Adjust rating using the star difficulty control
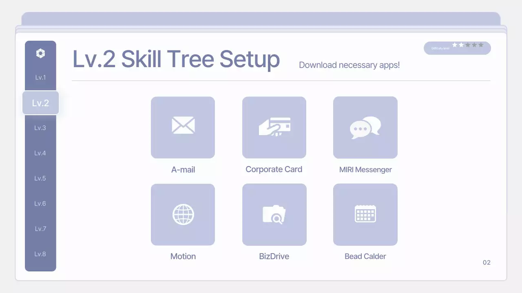Viewport: 522px width, 293px height. tap(457, 48)
